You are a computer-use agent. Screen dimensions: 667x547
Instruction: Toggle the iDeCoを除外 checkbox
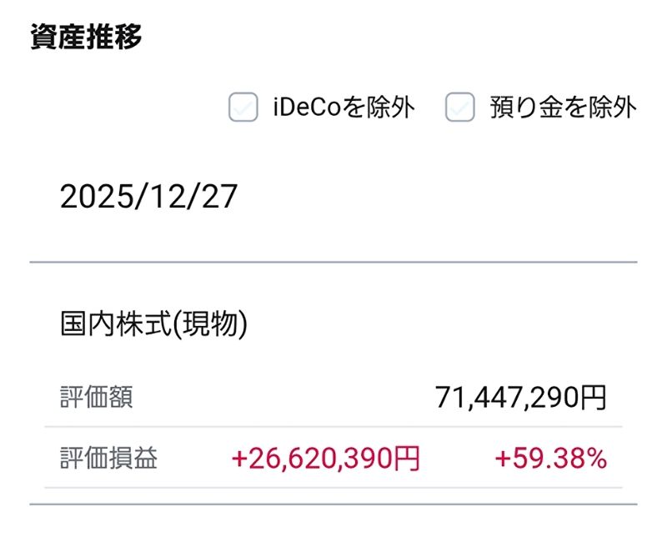click(243, 108)
